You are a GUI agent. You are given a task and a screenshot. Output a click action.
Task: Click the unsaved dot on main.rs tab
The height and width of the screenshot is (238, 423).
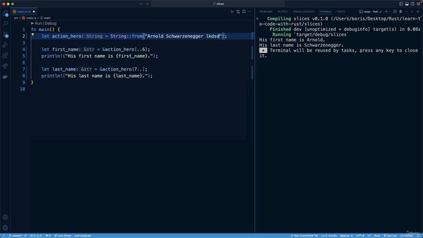[x=34, y=12]
